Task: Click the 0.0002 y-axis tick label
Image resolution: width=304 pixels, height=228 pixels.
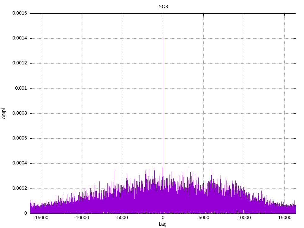Action: pyautogui.click(x=20, y=189)
